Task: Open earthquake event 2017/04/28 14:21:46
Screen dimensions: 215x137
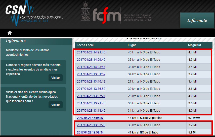Action: point(91,52)
